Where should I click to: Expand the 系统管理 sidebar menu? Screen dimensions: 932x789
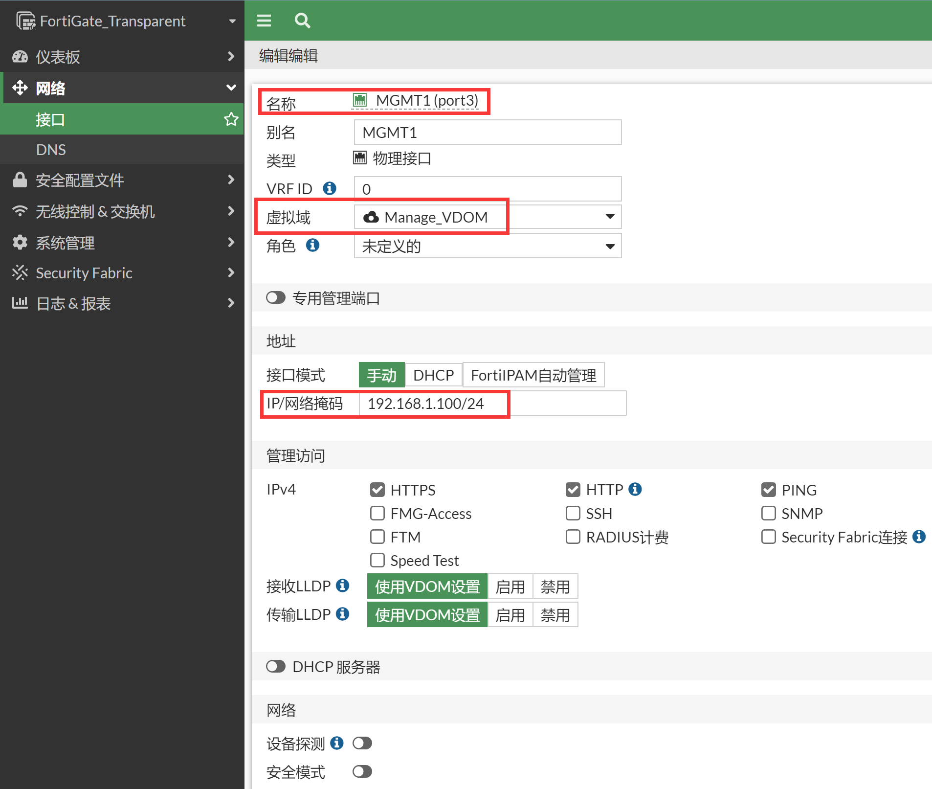tap(122, 243)
